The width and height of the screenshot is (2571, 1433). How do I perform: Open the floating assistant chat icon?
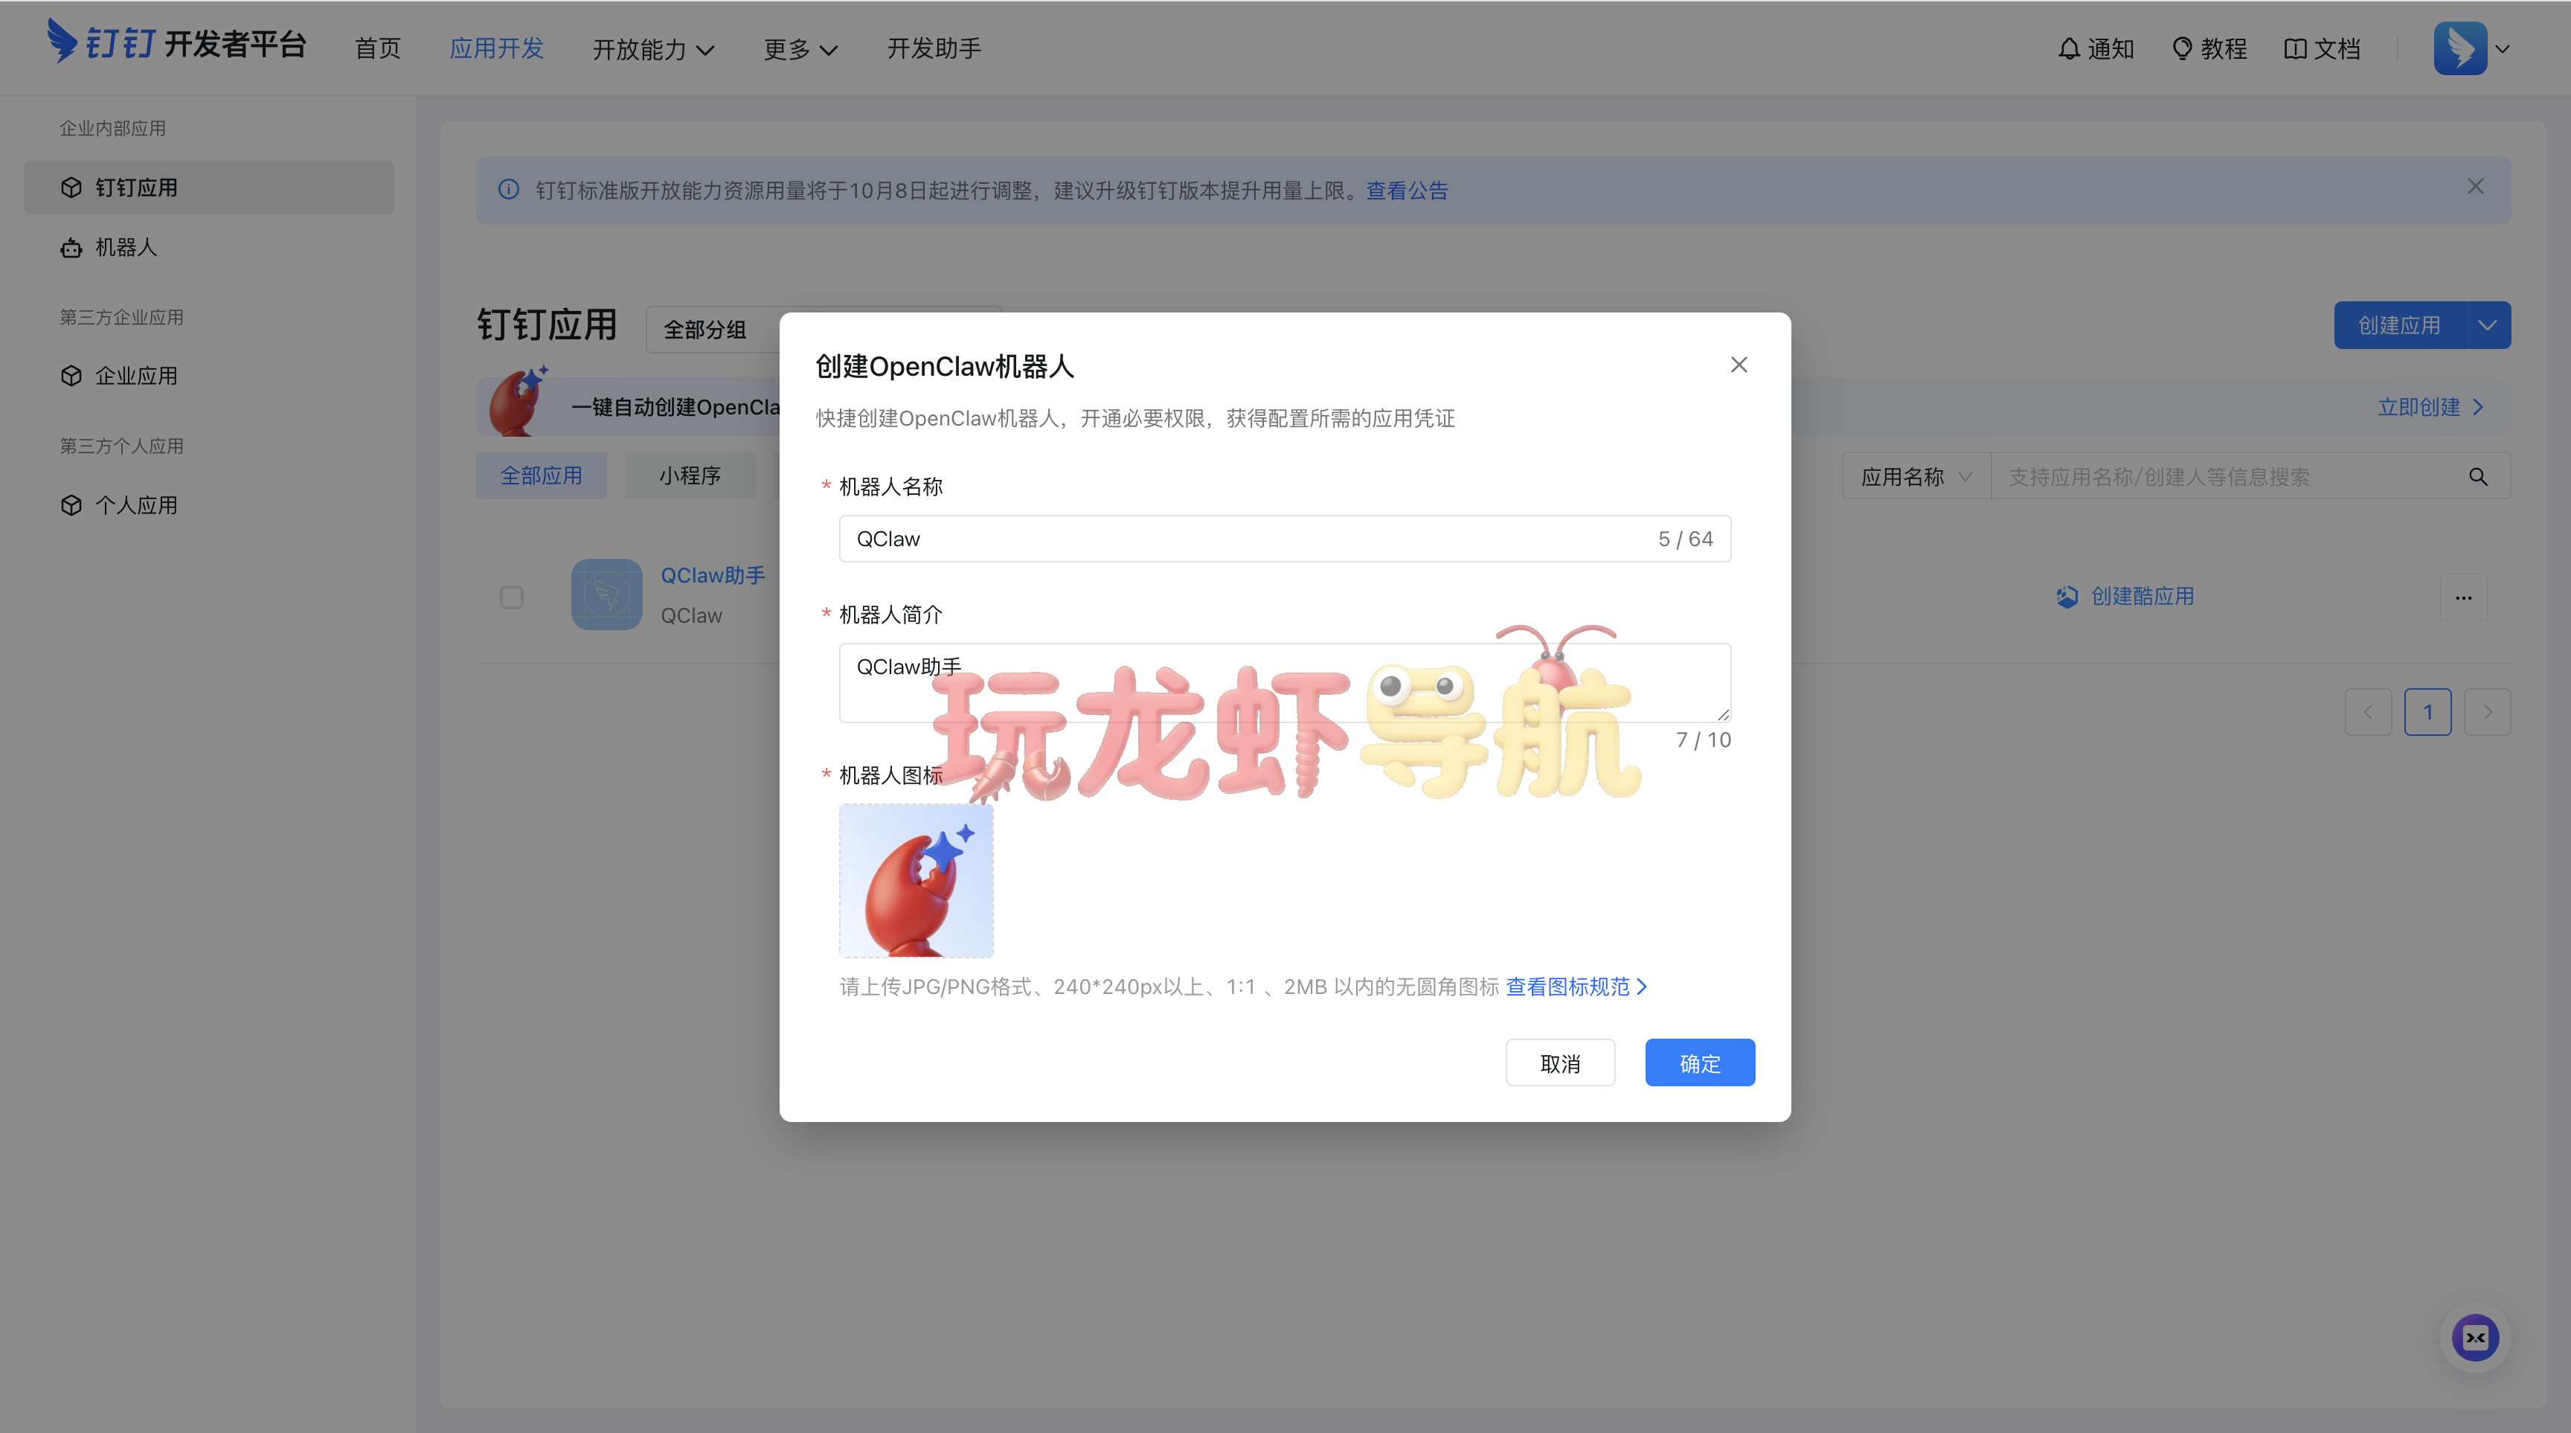(x=2477, y=1339)
